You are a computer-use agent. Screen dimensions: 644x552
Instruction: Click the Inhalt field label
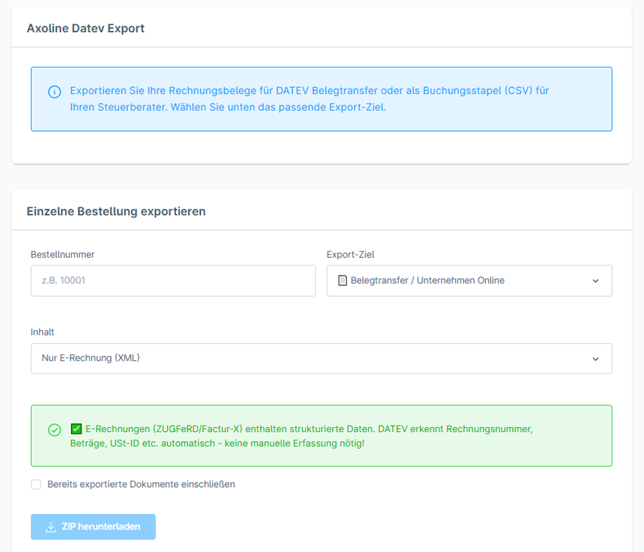click(42, 332)
